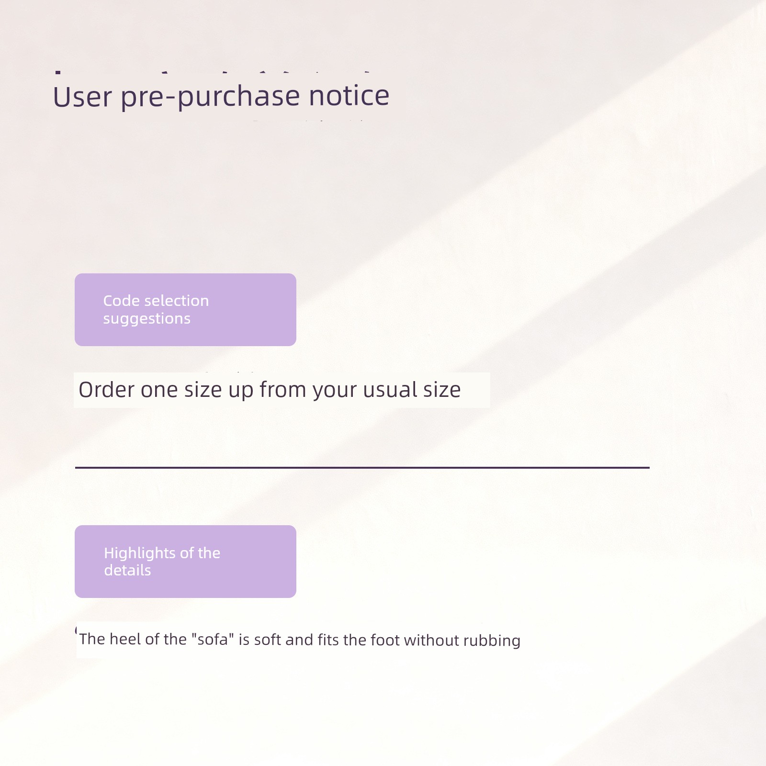766x766 pixels.
Task: Select the Highlights of the details button
Action: point(185,562)
